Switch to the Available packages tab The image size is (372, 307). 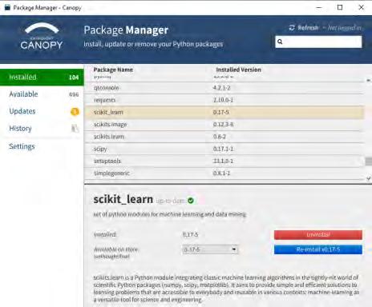click(x=42, y=94)
